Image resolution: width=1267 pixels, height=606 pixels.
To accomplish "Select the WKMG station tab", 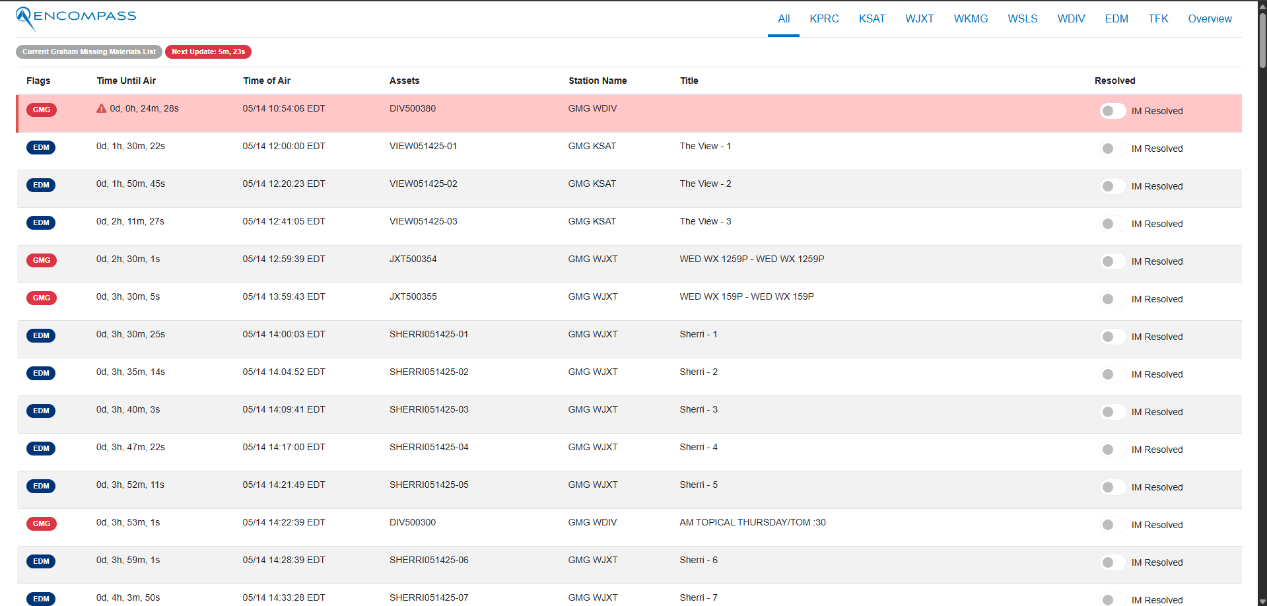I will pyautogui.click(x=971, y=18).
